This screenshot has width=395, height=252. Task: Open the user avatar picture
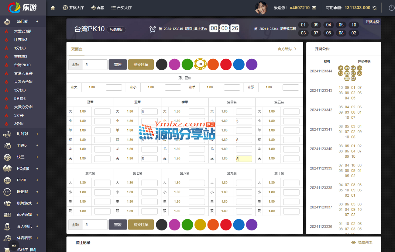click(x=261, y=8)
